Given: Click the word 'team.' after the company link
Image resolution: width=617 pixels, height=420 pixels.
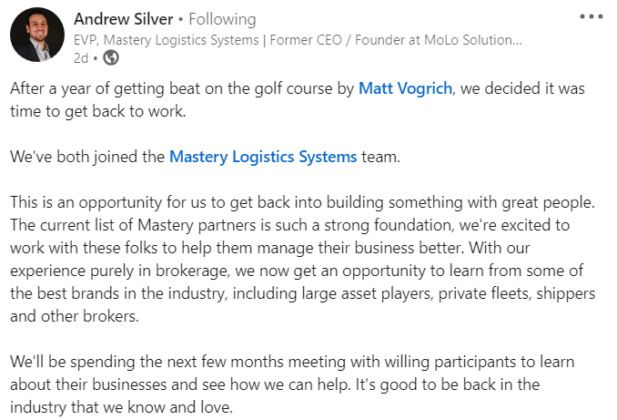Looking at the screenshot, I should 380,157.
